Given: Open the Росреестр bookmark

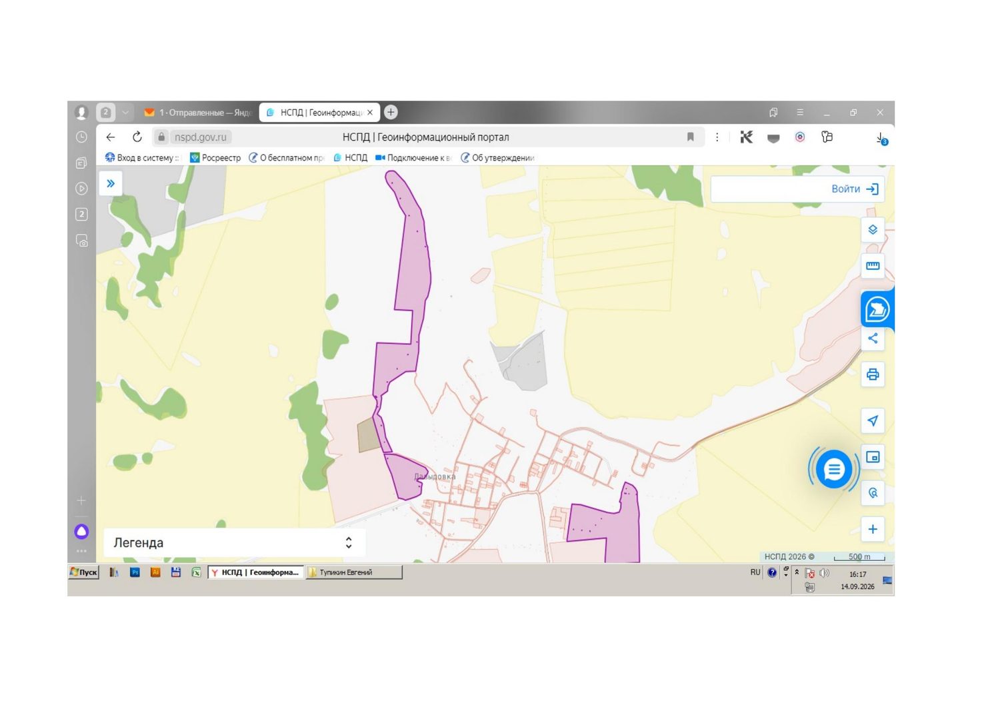Looking at the screenshot, I should [x=215, y=158].
